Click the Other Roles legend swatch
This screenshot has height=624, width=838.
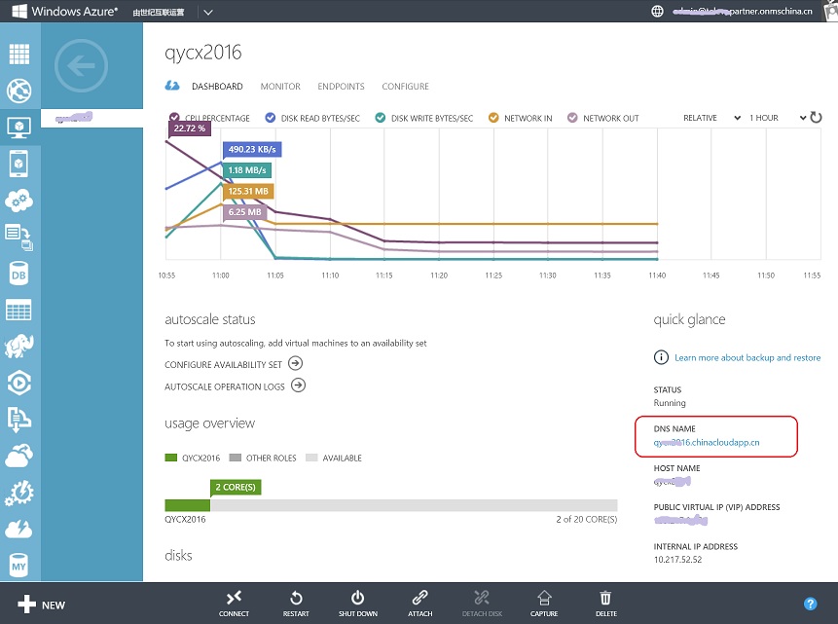pyautogui.click(x=236, y=458)
